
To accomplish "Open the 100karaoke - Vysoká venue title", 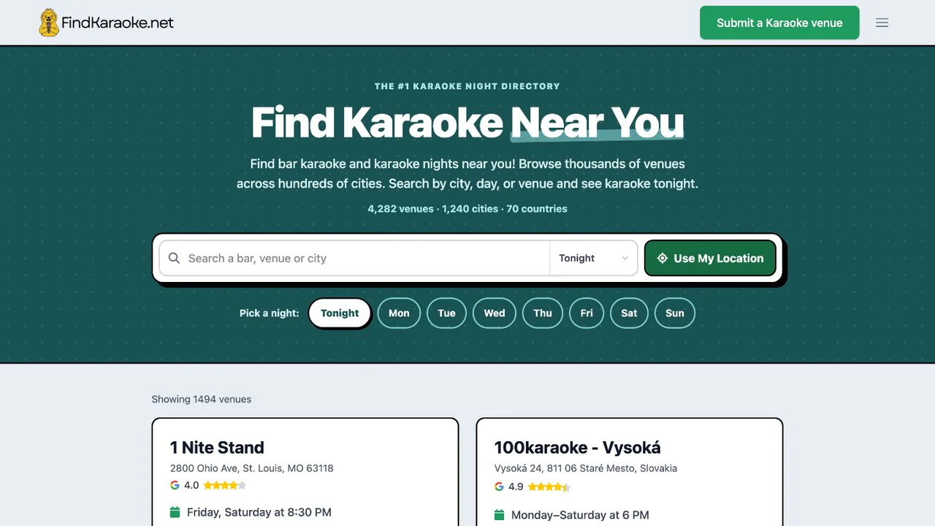I will point(577,447).
